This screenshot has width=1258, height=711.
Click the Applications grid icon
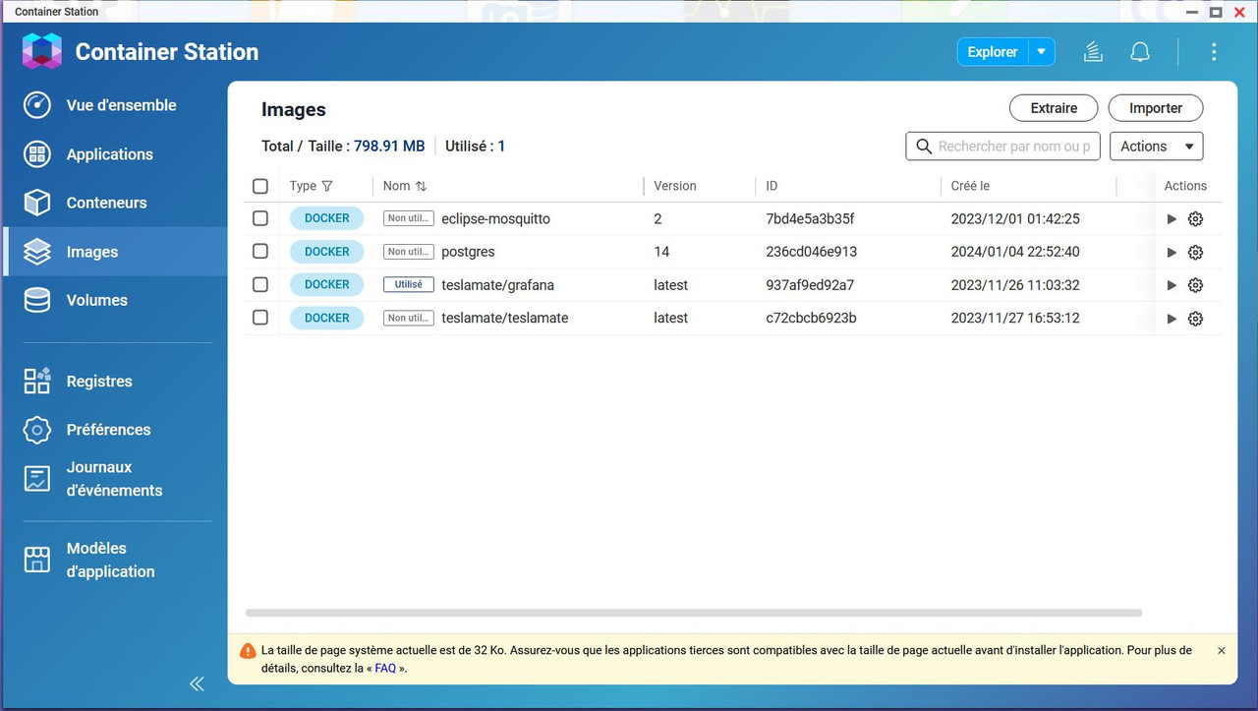(37, 154)
